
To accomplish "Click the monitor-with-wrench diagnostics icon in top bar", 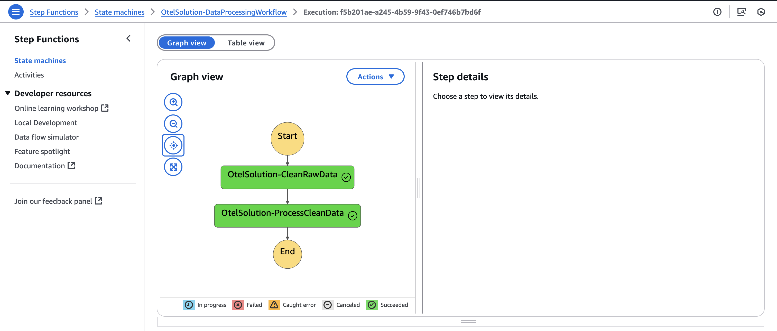I will point(742,12).
